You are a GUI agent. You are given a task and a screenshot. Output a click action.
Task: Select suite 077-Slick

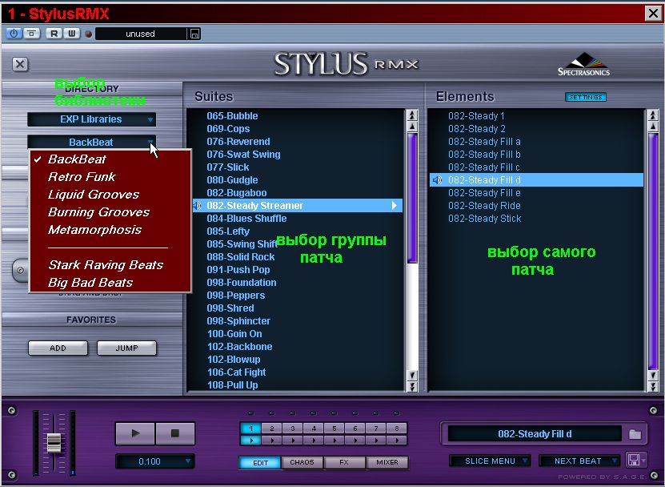(228, 167)
